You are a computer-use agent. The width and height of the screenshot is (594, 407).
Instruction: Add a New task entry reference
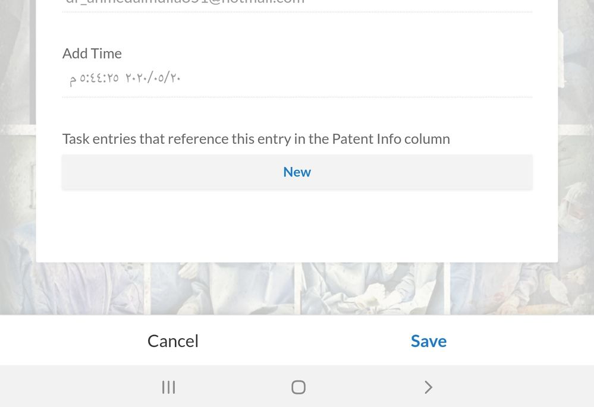[297, 172]
